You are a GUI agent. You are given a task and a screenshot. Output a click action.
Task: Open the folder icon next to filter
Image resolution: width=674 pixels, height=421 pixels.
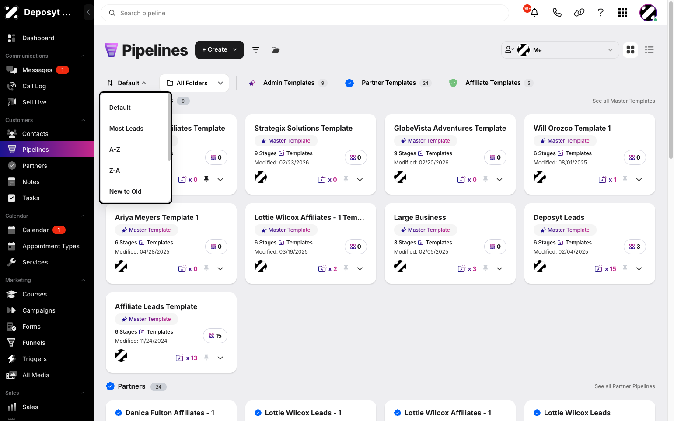(276, 50)
